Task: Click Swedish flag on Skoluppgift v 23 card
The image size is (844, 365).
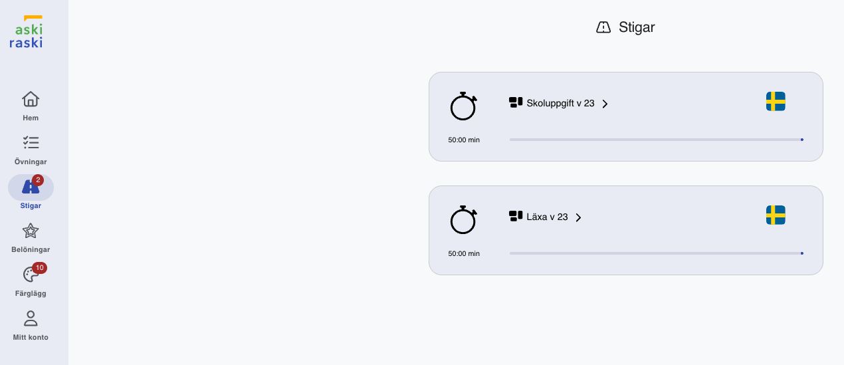Action: [x=776, y=102]
